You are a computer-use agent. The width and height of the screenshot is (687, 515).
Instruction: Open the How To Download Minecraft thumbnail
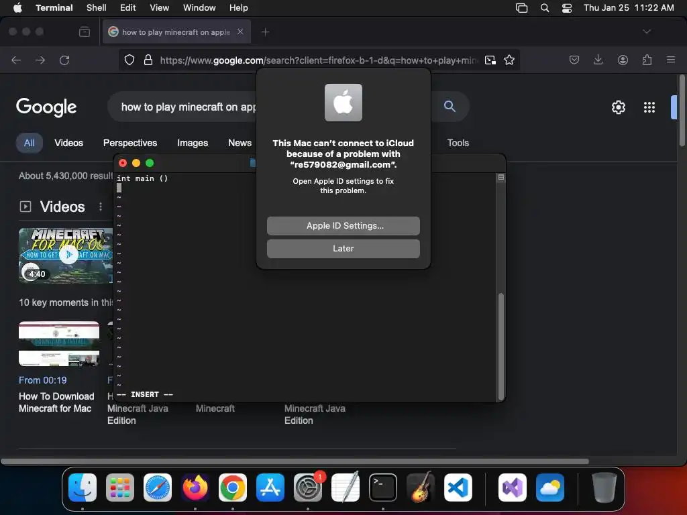59,344
